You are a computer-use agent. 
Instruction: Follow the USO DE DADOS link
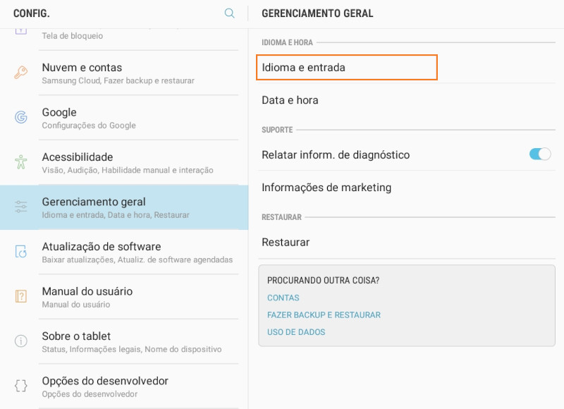click(296, 332)
